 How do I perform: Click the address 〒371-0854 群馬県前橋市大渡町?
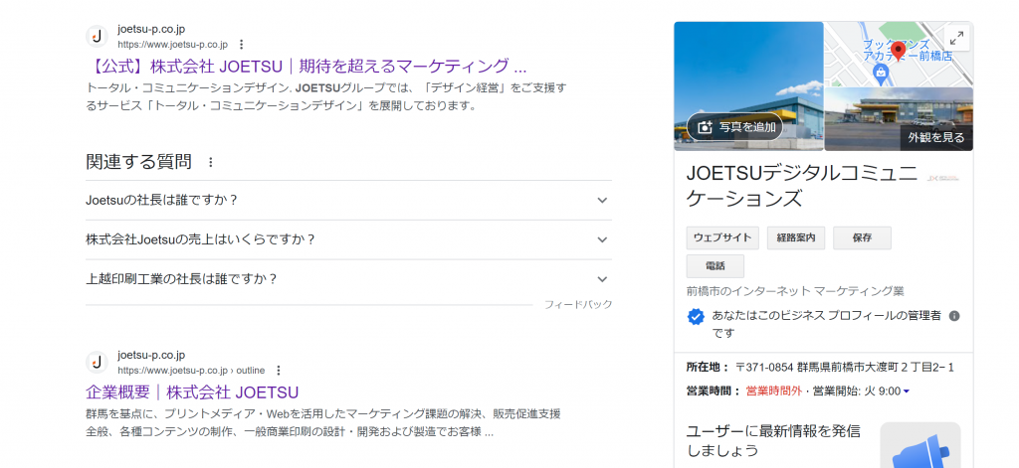pos(845,368)
